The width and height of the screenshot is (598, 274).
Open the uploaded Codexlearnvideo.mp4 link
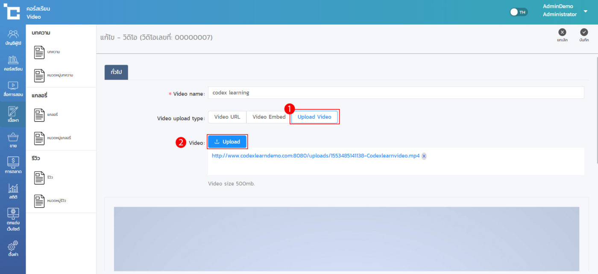coord(315,156)
